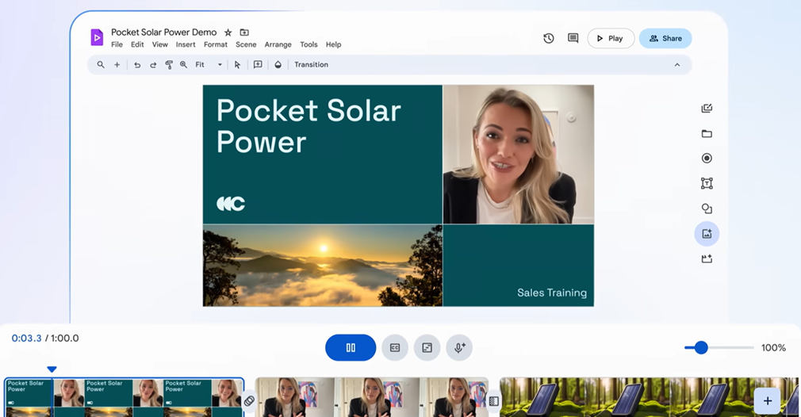Screen dimensions: 801x417
Task: Open the shapes panel in the sidebar
Action: tap(707, 208)
